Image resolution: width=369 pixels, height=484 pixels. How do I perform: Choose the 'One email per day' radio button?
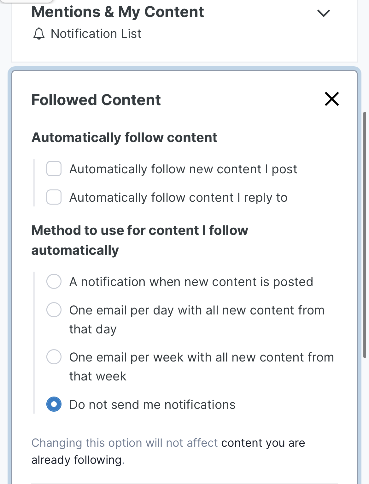coord(54,310)
